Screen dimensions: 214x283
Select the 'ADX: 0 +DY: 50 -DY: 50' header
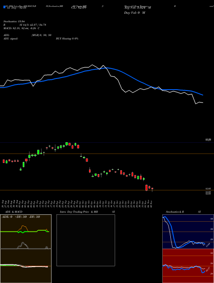(x=21, y=217)
